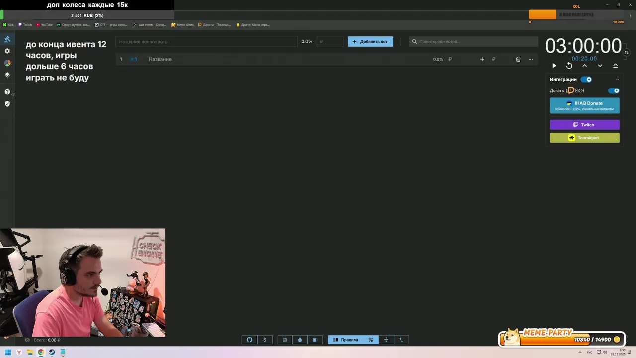Viewport: 636px width, 358px height.
Task: Click the main 03:00:00 timer display
Action: coord(583,46)
